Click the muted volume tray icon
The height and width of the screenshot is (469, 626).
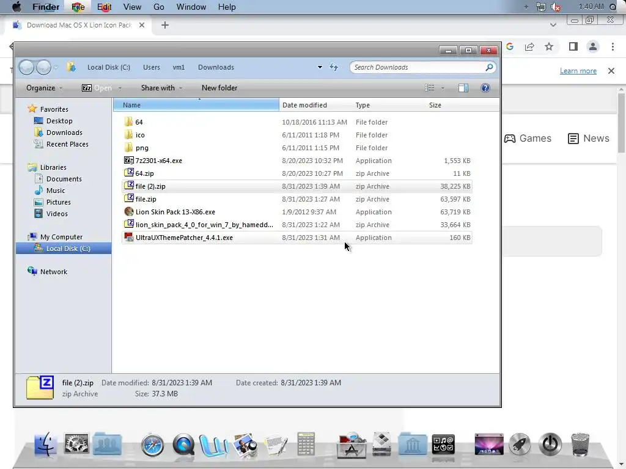tap(556, 7)
